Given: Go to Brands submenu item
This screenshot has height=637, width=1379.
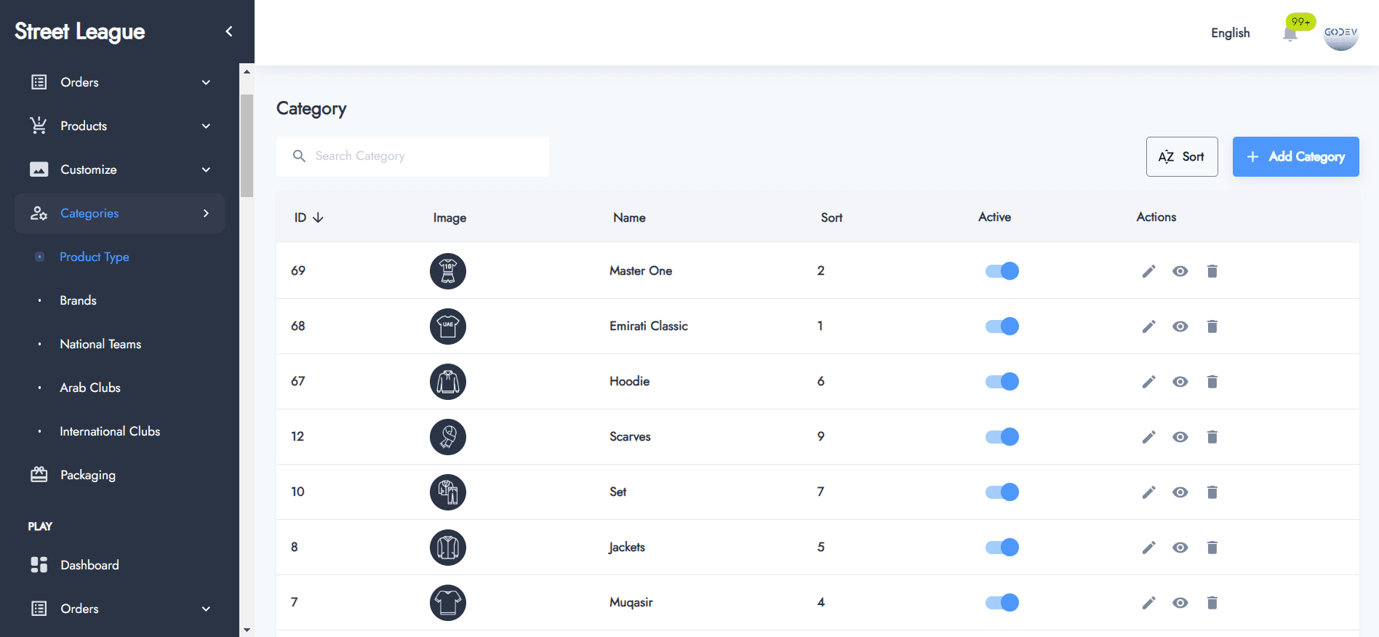Looking at the screenshot, I should 78,300.
